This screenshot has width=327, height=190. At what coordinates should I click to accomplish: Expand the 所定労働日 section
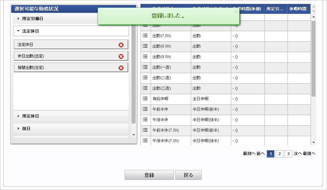[71, 18]
